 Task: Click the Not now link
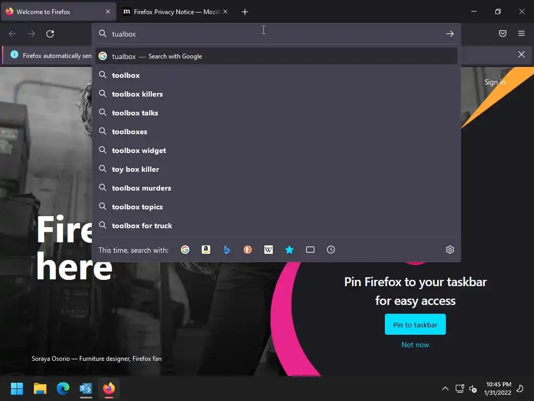415,345
